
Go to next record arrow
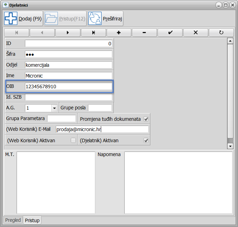tap(68, 33)
